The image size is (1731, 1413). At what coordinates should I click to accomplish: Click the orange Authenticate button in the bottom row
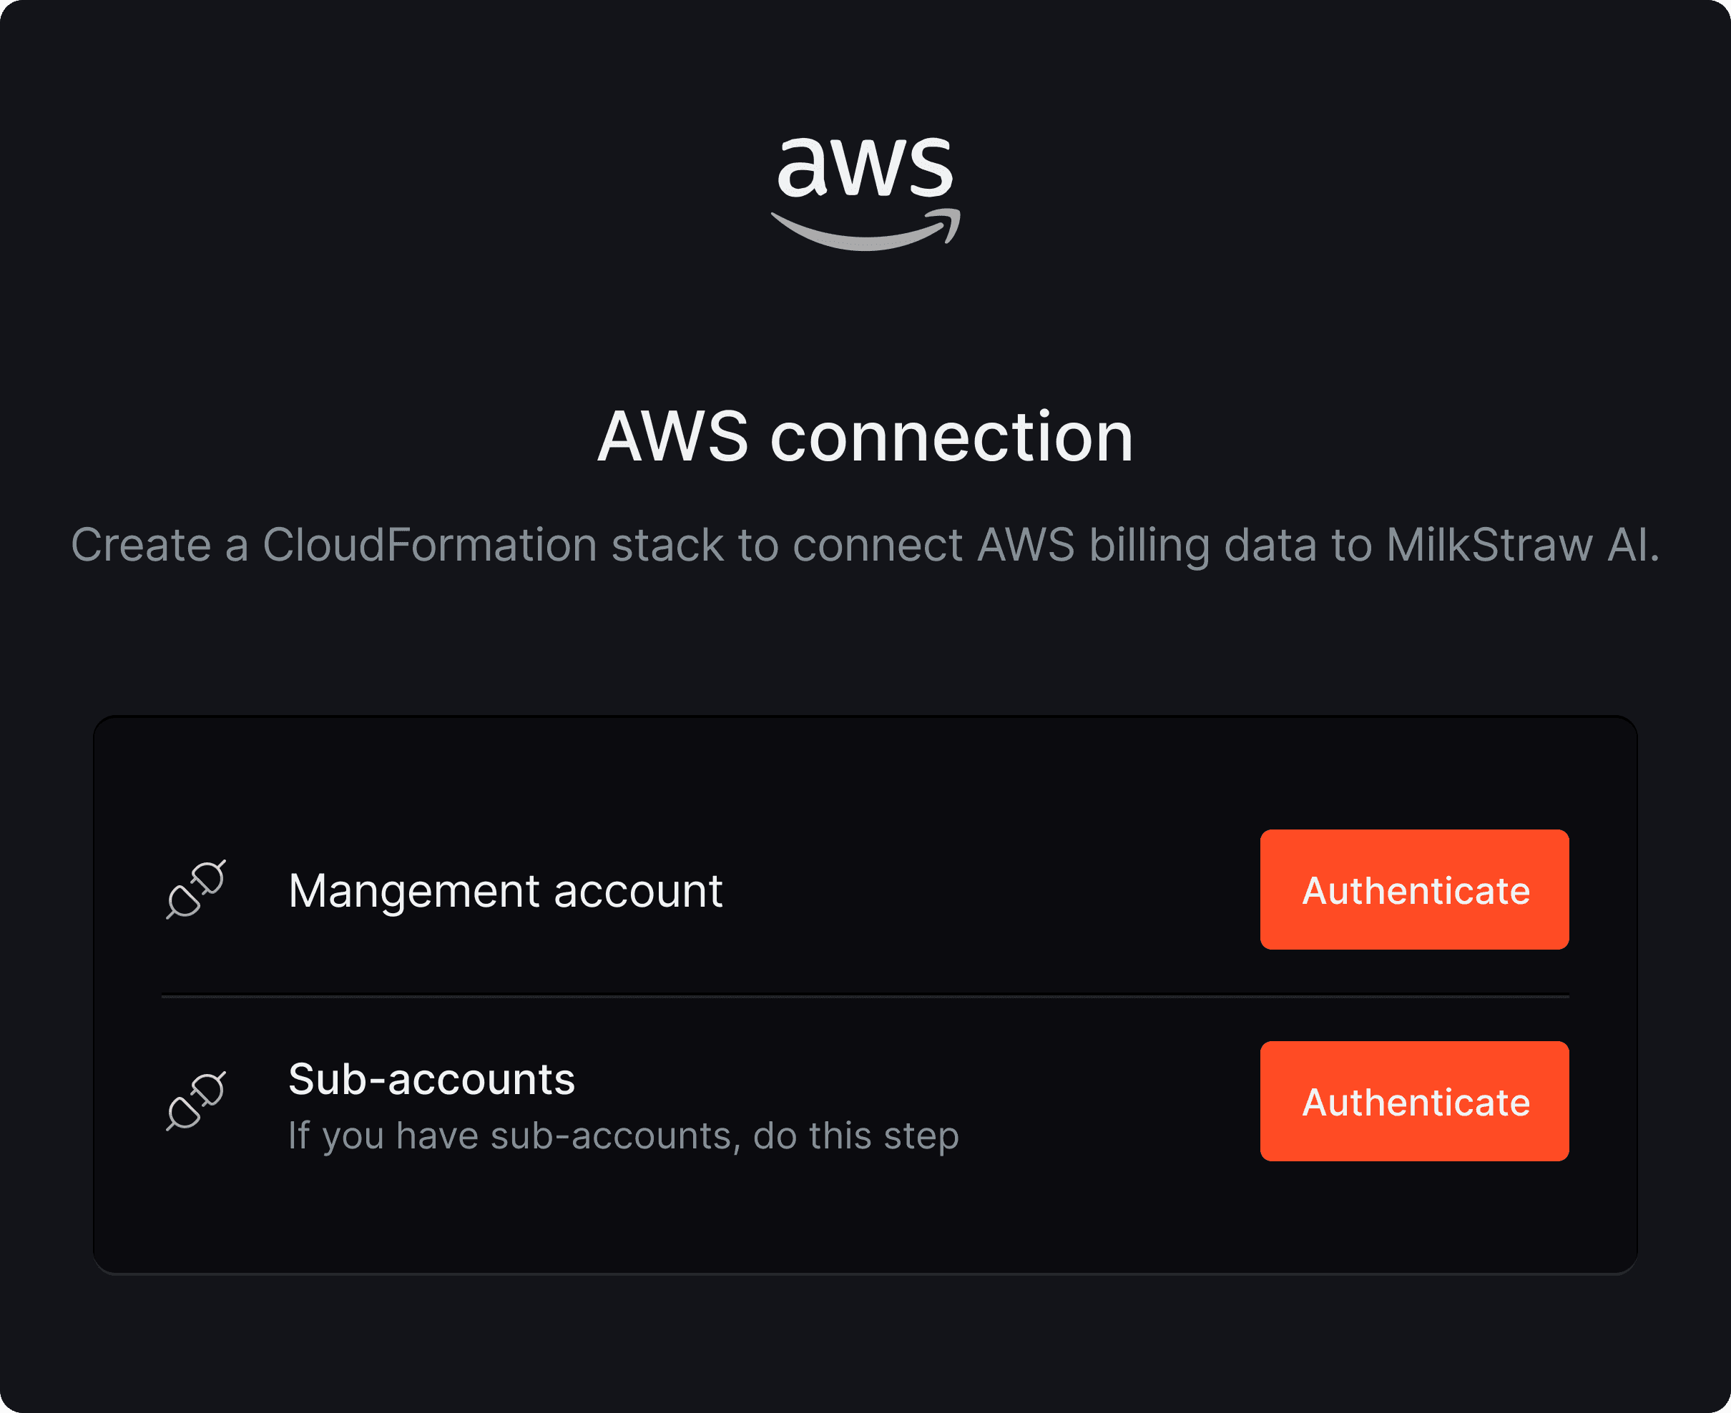tap(1413, 1103)
